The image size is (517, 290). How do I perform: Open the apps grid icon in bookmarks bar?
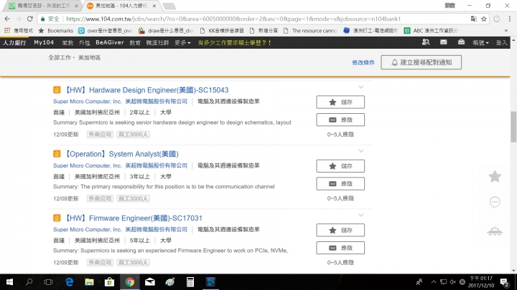point(7,31)
